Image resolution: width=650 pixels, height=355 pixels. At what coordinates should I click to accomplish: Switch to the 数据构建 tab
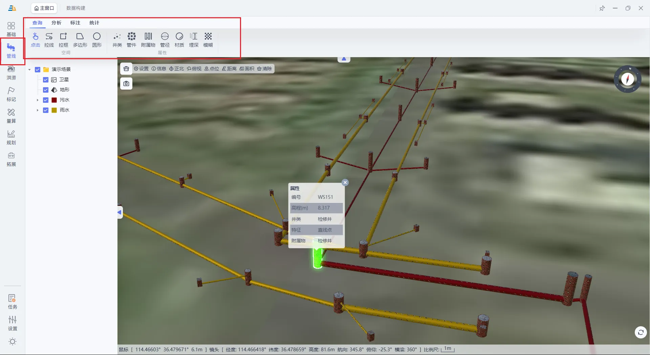tap(76, 8)
